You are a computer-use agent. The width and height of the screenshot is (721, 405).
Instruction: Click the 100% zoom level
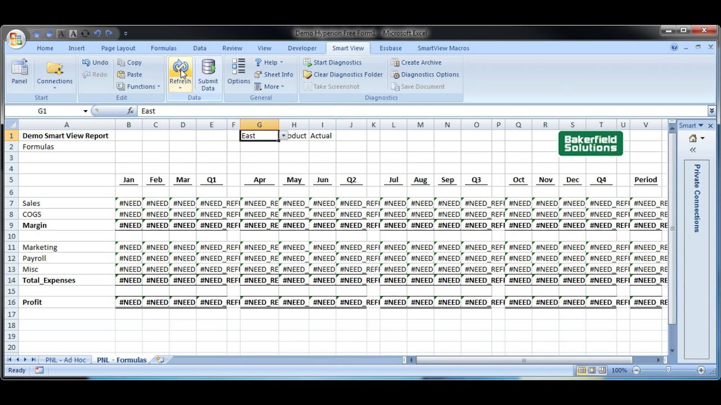click(619, 370)
